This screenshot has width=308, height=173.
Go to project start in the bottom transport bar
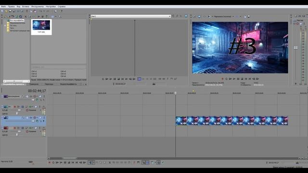click(x=73, y=162)
